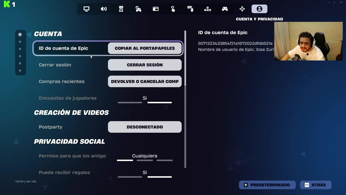The image size is (346, 195).
Task: Open the Game settings tab icon
Action: coord(121,9)
